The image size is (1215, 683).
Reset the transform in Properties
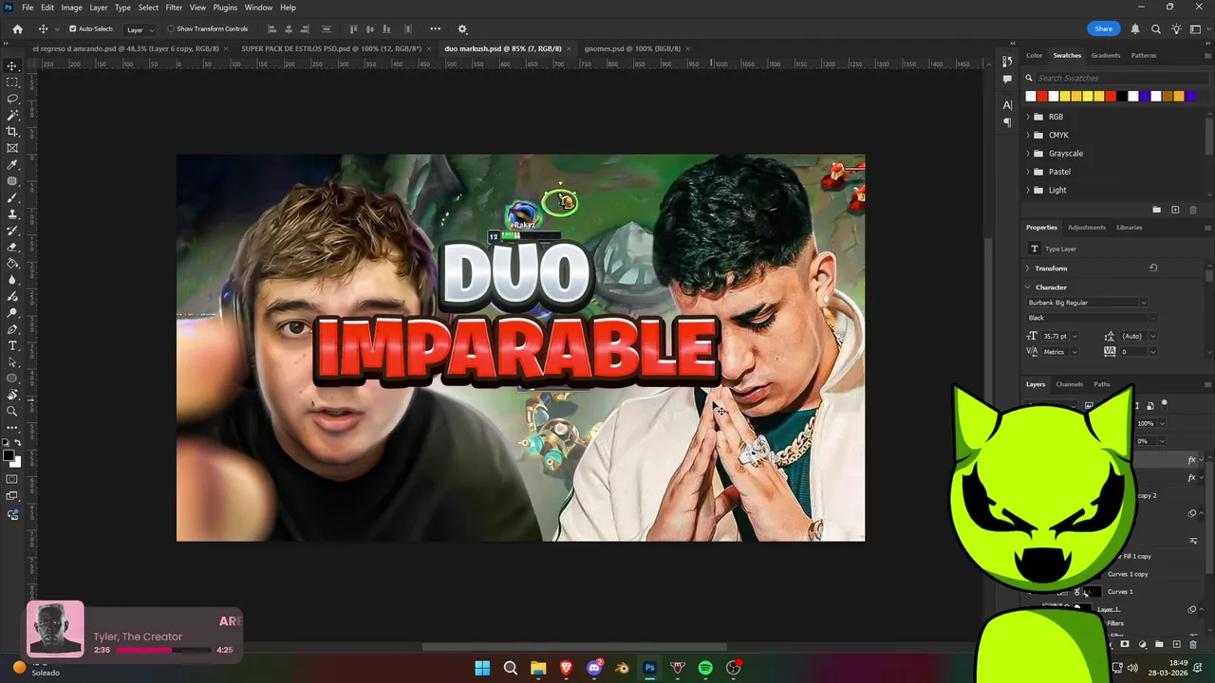[x=1153, y=268]
